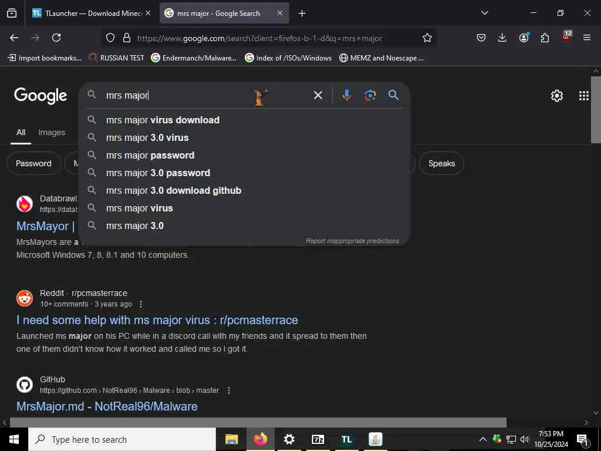Apply the Speaks filter chip
This screenshot has width=601, height=451.
[x=441, y=163]
